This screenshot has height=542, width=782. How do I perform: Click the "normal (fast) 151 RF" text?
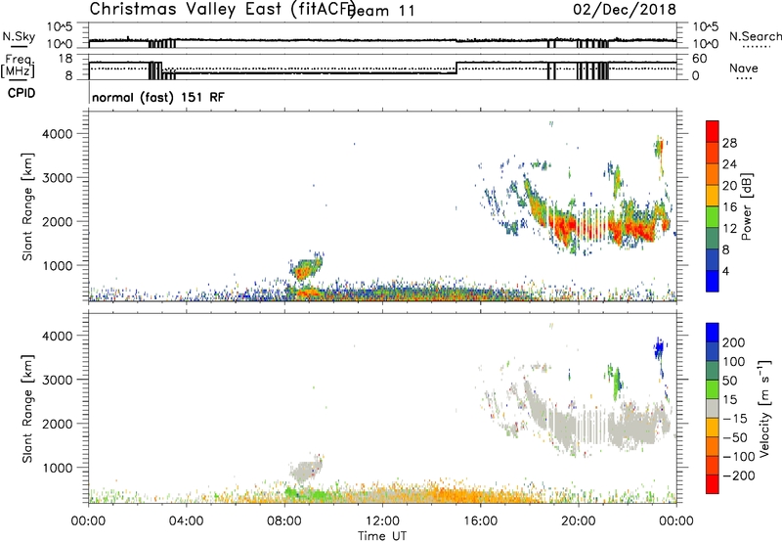coord(158,97)
